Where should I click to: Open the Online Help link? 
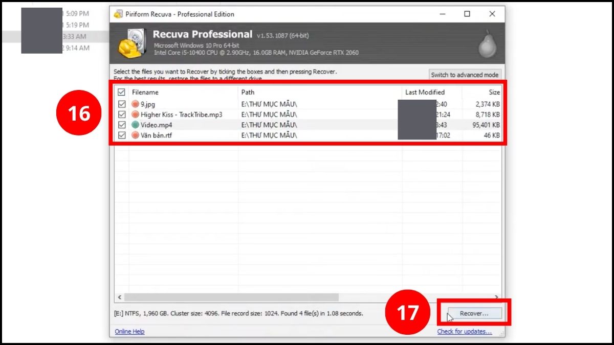pos(129,332)
